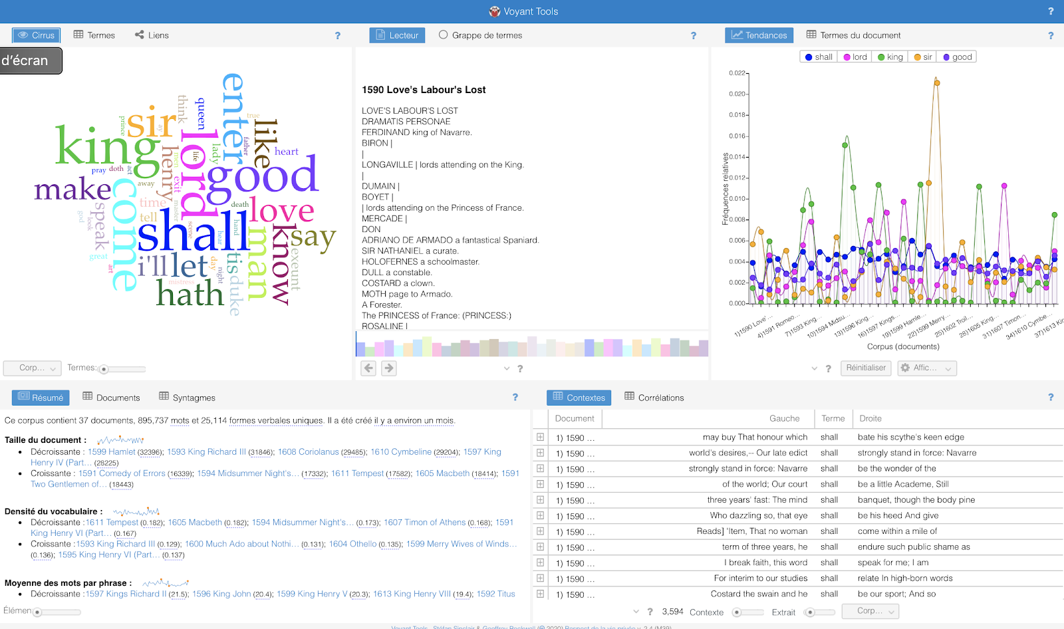Click the next page arrow in the reader
The image size is (1064, 629).
pyautogui.click(x=389, y=368)
